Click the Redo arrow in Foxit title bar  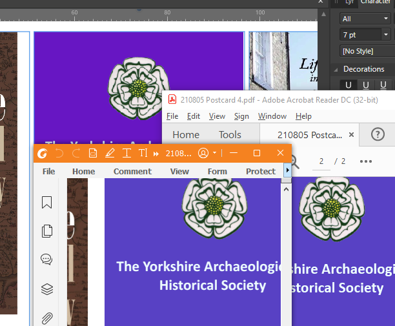click(76, 153)
